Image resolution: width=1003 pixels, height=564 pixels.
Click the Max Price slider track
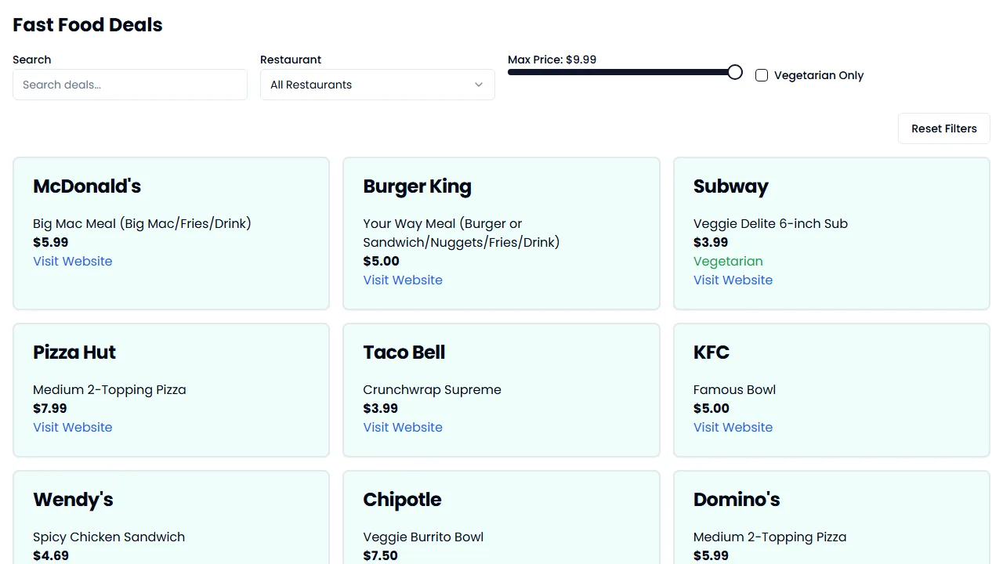point(619,72)
